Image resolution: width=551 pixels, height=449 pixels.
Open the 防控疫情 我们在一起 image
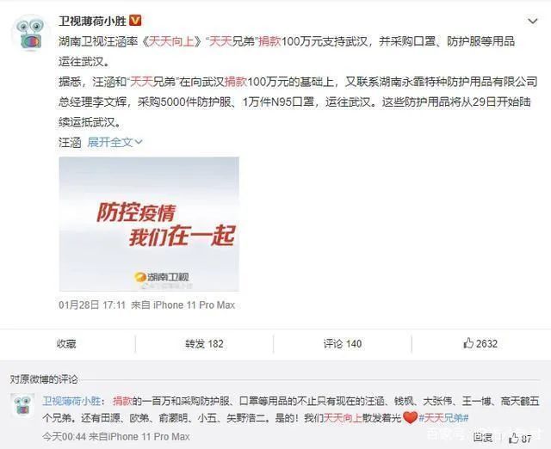click(x=149, y=224)
